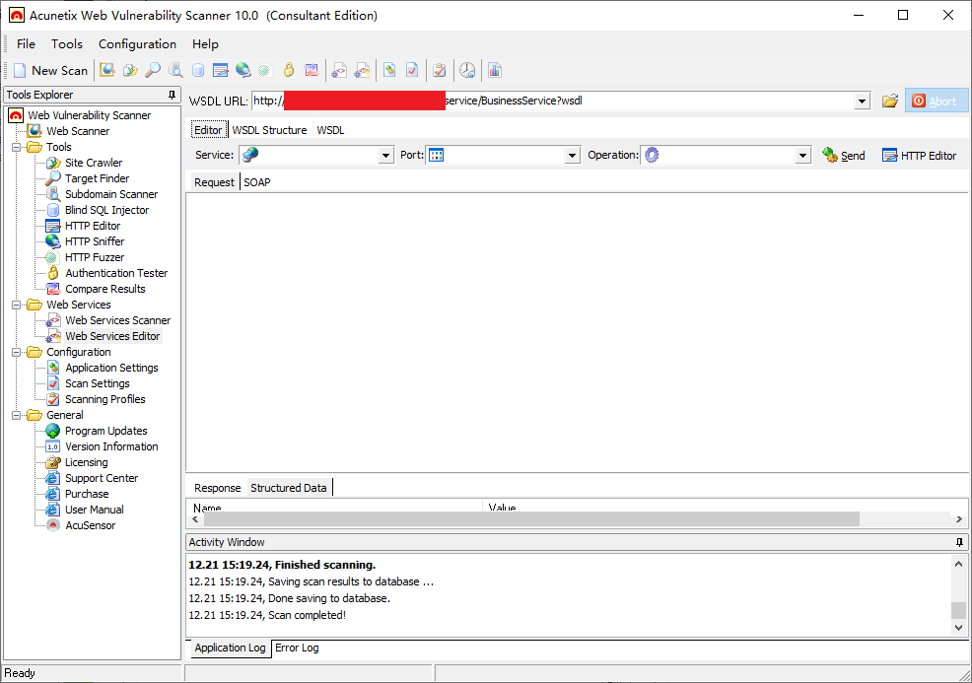Image resolution: width=972 pixels, height=683 pixels.
Task: Switch to the WSDL Structure tab
Action: (270, 130)
